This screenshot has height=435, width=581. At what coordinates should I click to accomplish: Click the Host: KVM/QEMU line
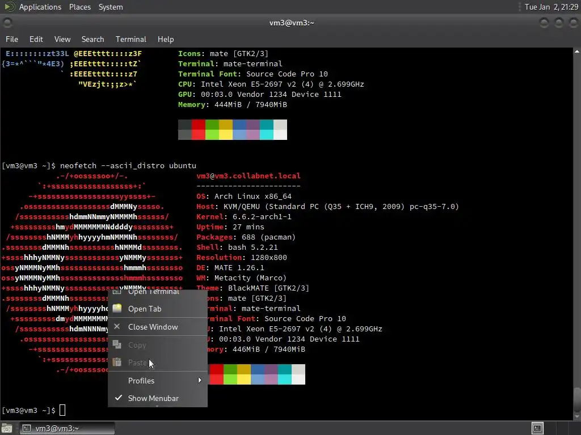tap(327, 206)
